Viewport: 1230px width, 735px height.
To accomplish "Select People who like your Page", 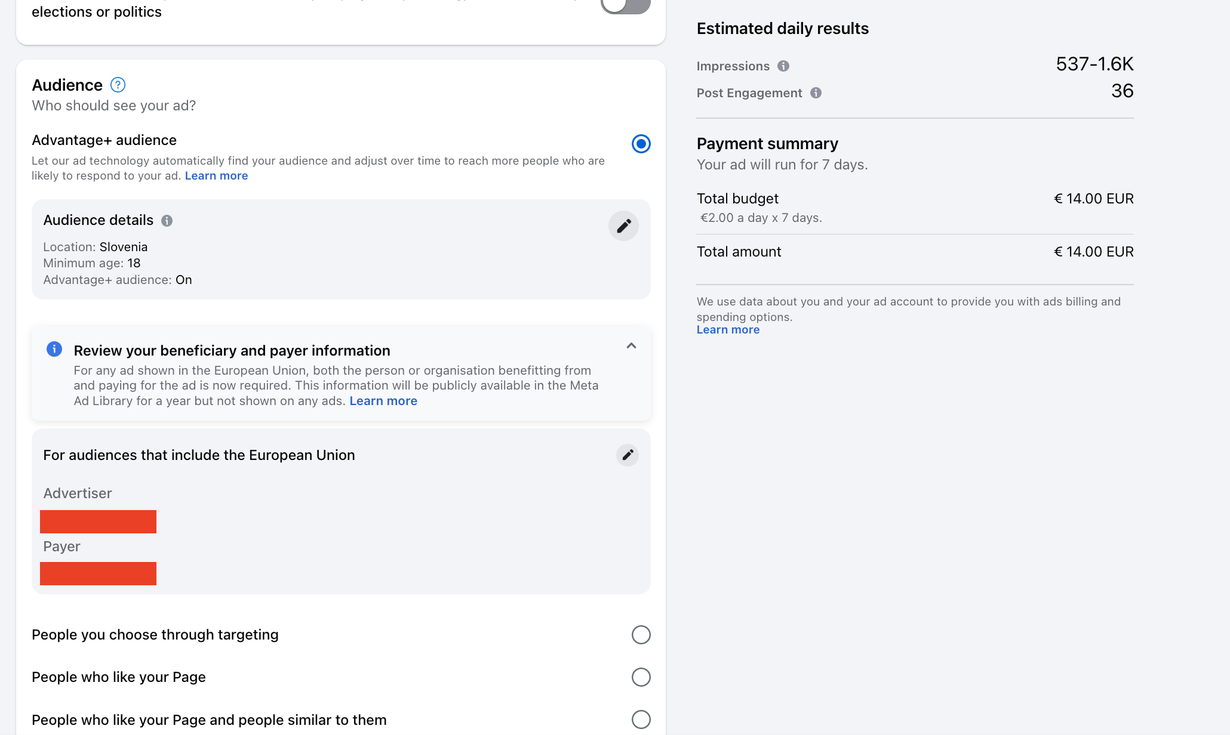I will [641, 677].
